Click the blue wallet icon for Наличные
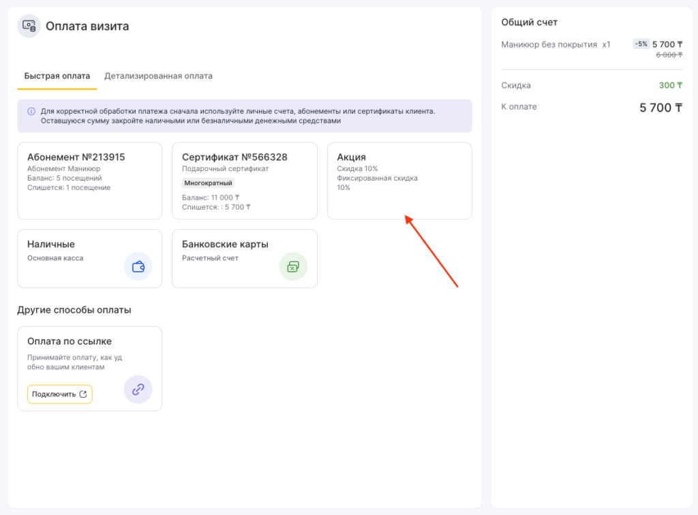The image size is (698, 515). pos(138,266)
